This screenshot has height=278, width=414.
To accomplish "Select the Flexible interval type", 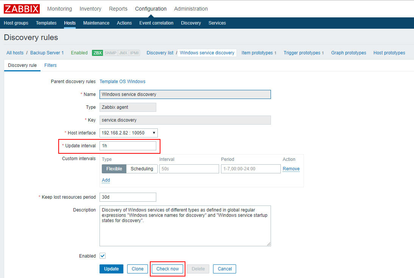I will click(114, 168).
